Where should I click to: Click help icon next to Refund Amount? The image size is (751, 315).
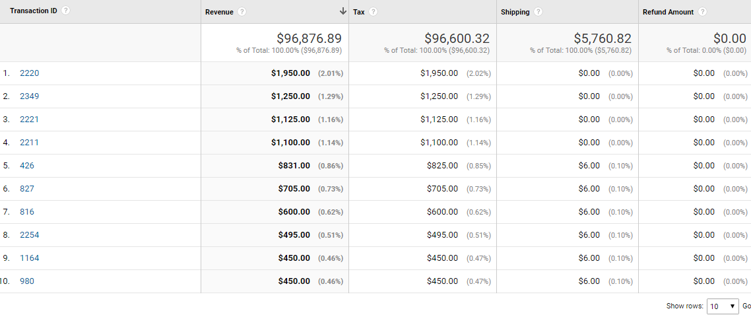pyautogui.click(x=702, y=12)
